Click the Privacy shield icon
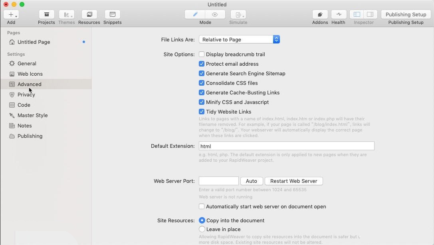The image size is (434, 245). click(x=12, y=95)
